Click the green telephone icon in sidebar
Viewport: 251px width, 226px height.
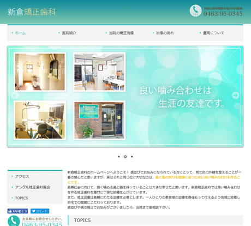(x=14, y=221)
